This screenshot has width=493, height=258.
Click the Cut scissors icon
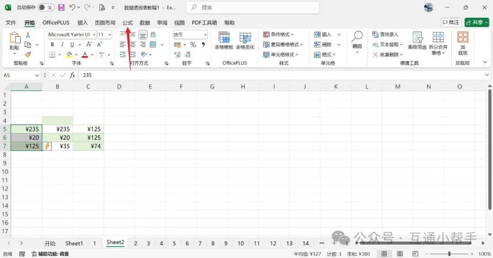click(x=28, y=35)
